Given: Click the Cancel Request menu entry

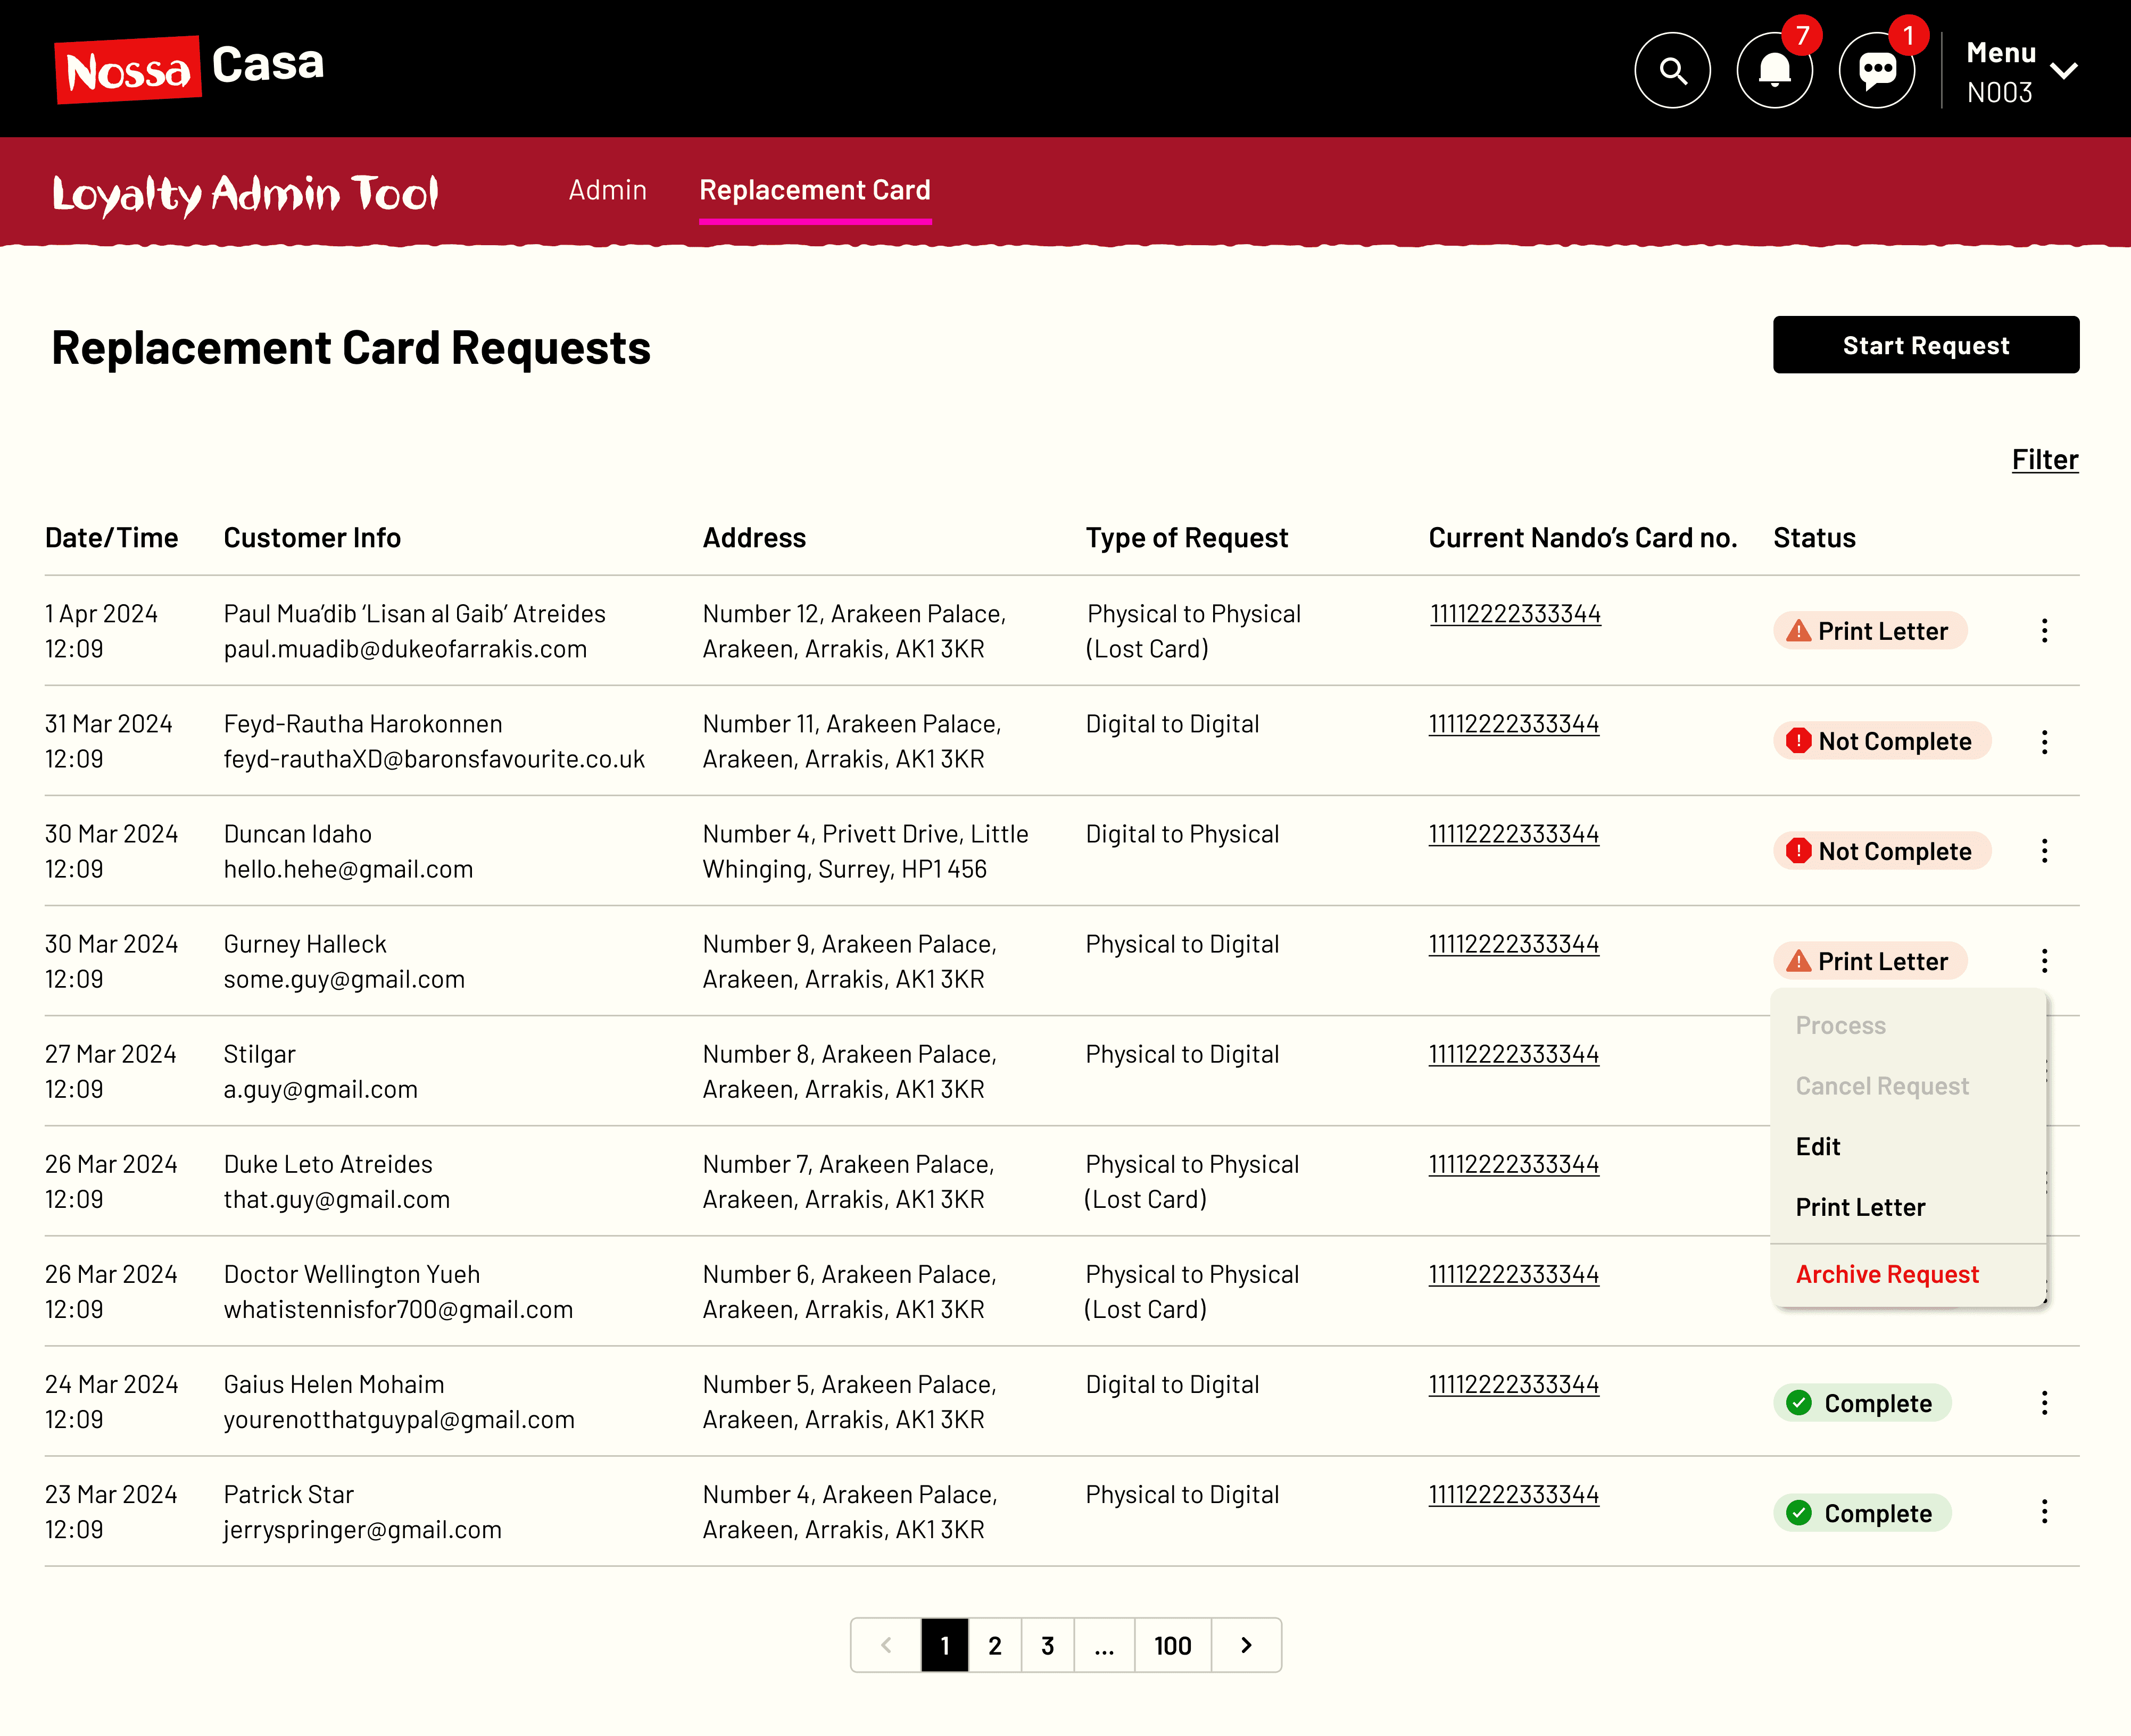Looking at the screenshot, I should [1882, 1086].
